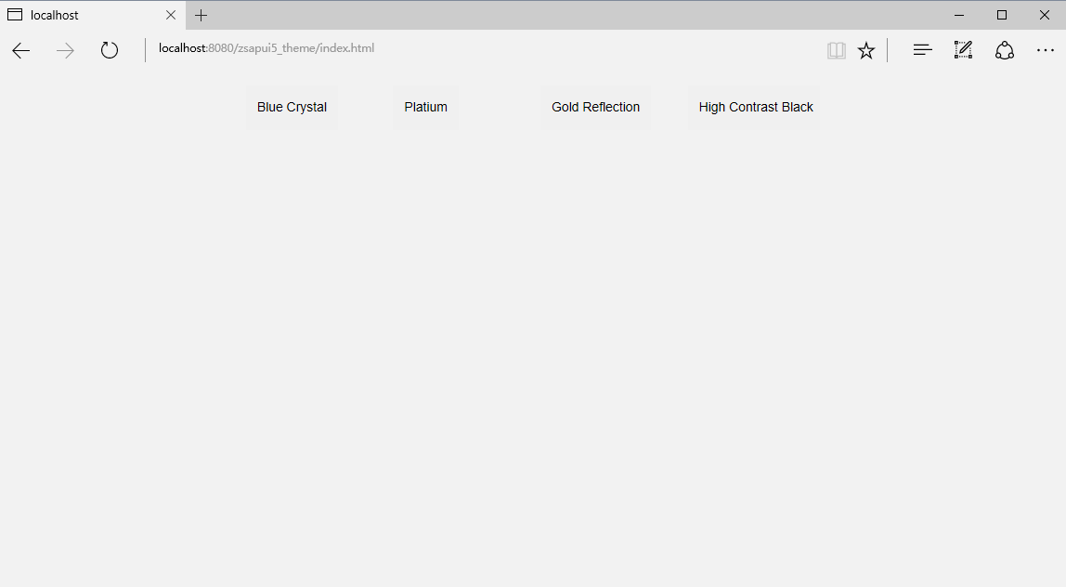This screenshot has width=1066, height=587.
Task: Open Reading view
Action: tap(836, 50)
